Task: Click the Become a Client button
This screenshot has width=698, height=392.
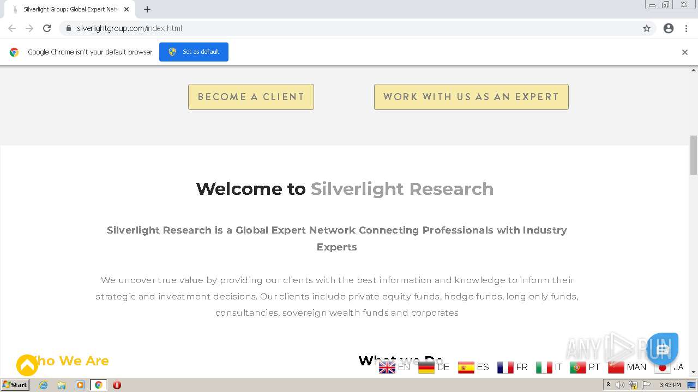Action: (x=251, y=97)
